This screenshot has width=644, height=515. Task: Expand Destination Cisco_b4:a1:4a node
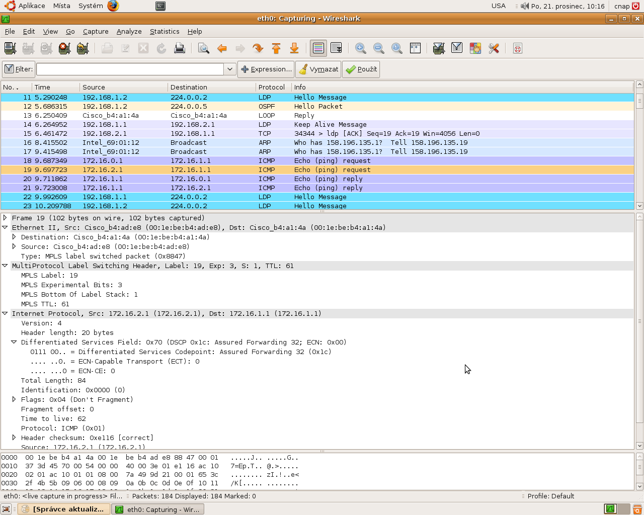[14, 237]
